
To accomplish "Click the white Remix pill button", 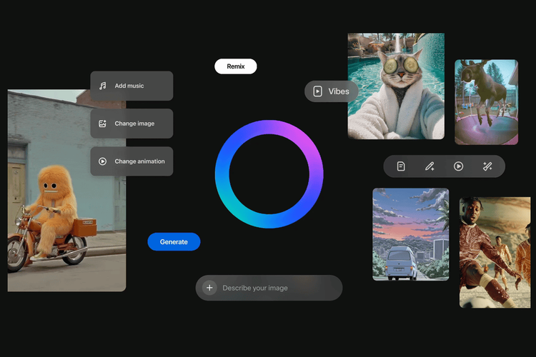I will (236, 66).
